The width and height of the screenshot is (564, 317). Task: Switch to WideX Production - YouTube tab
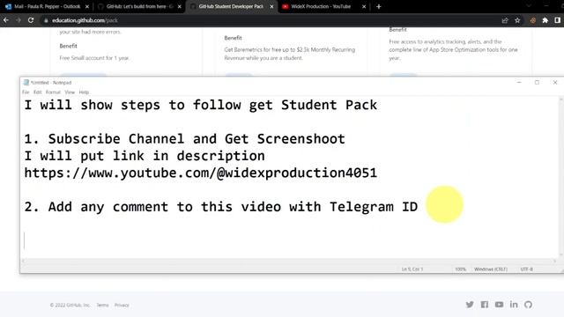(323, 6)
